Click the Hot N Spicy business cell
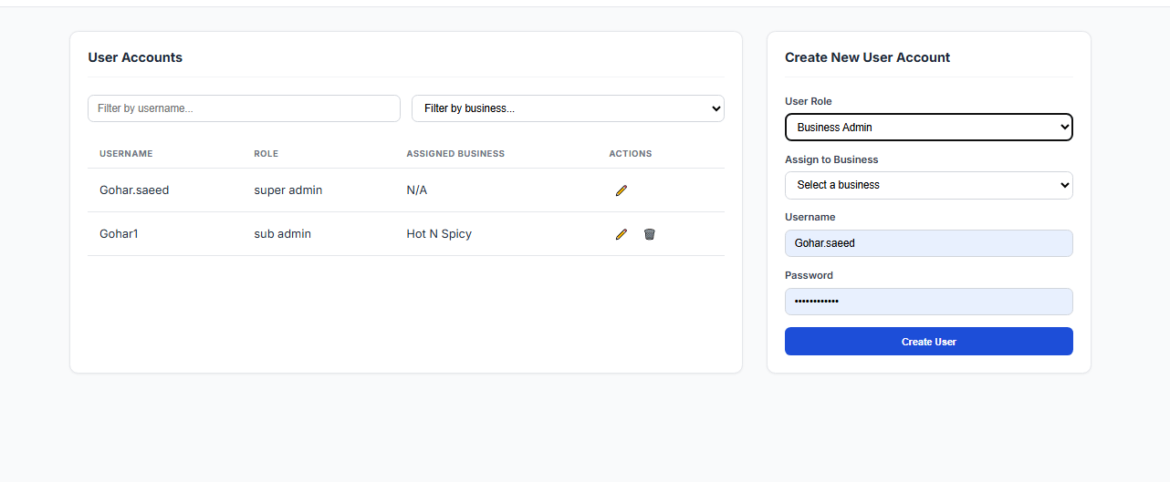The width and height of the screenshot is (1170, 482). click(439, 234)
